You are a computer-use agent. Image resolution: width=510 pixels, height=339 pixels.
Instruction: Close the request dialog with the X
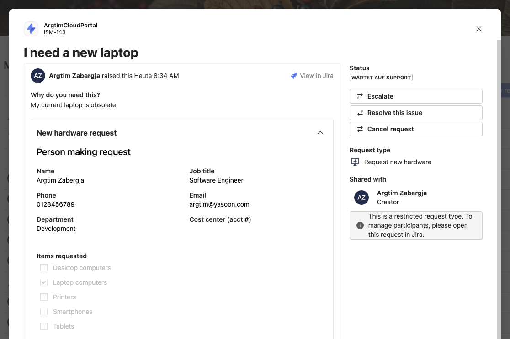click(479, 29)
